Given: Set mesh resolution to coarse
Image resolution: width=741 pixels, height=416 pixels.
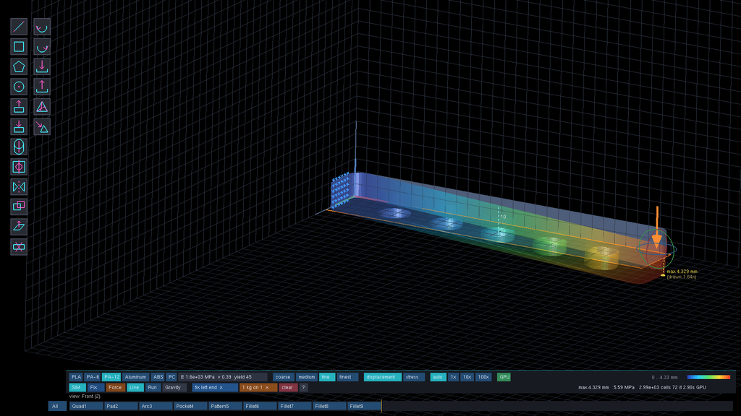Looking at the screenshot, I should click(x=283, y=377).
